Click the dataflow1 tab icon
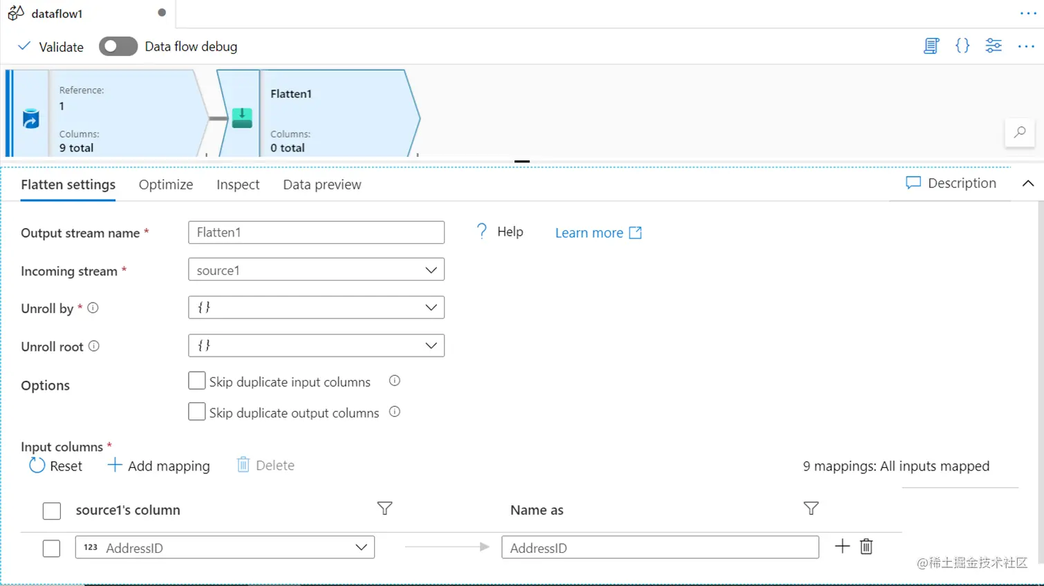1044x586 pixels. tap(16, 13)
